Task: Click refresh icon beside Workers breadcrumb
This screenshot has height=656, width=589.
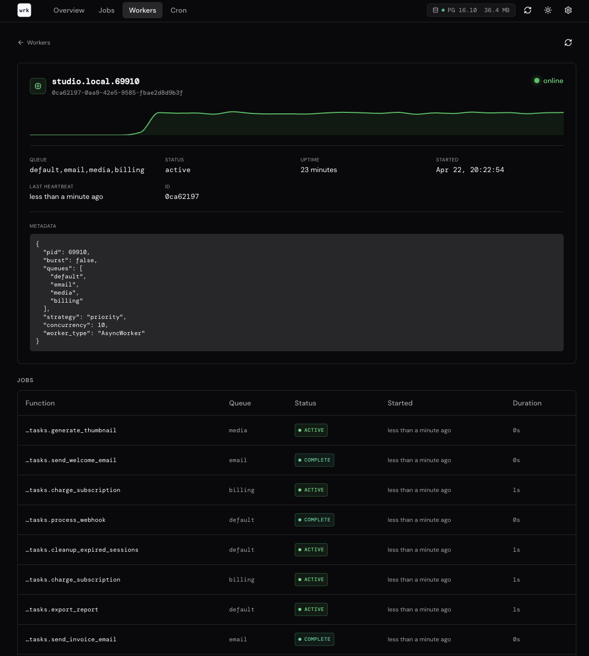Action: [568, 43]
